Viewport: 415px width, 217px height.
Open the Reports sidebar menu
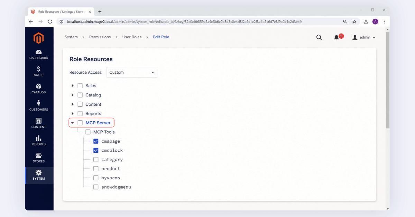coord(39,141)
